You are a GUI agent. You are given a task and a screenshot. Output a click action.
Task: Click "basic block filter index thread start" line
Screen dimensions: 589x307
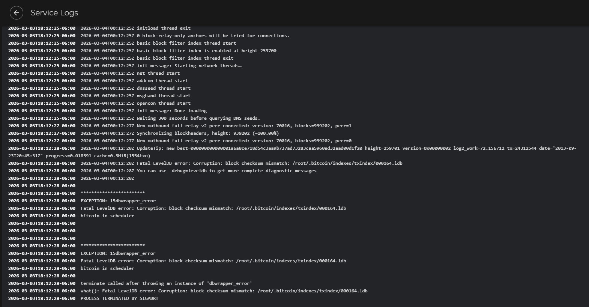pyautogui.click(x=186, y=43)
